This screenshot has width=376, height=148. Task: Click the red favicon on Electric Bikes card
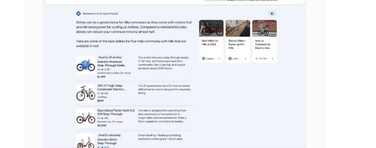[230, 58]
